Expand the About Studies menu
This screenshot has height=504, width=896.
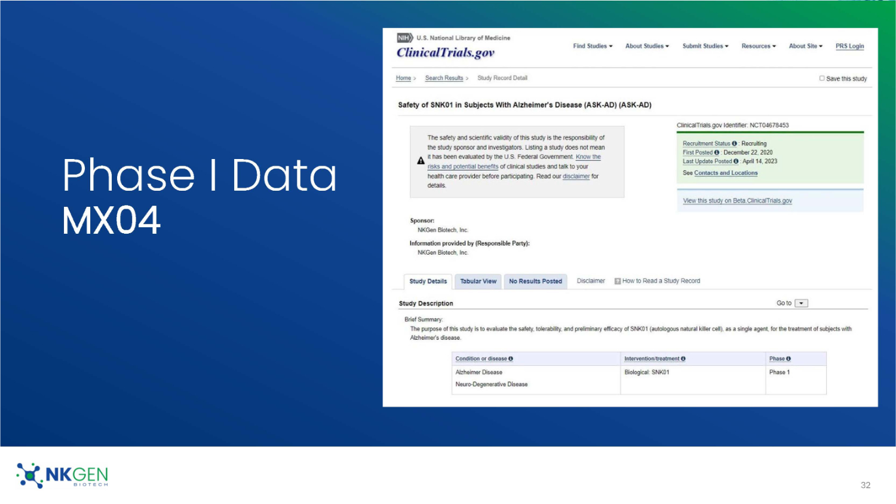click(647, 46)
